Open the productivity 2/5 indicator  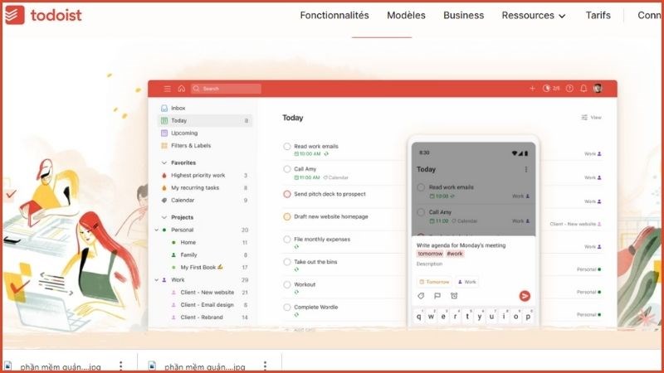pyautogui.click(x=551, y=89)
